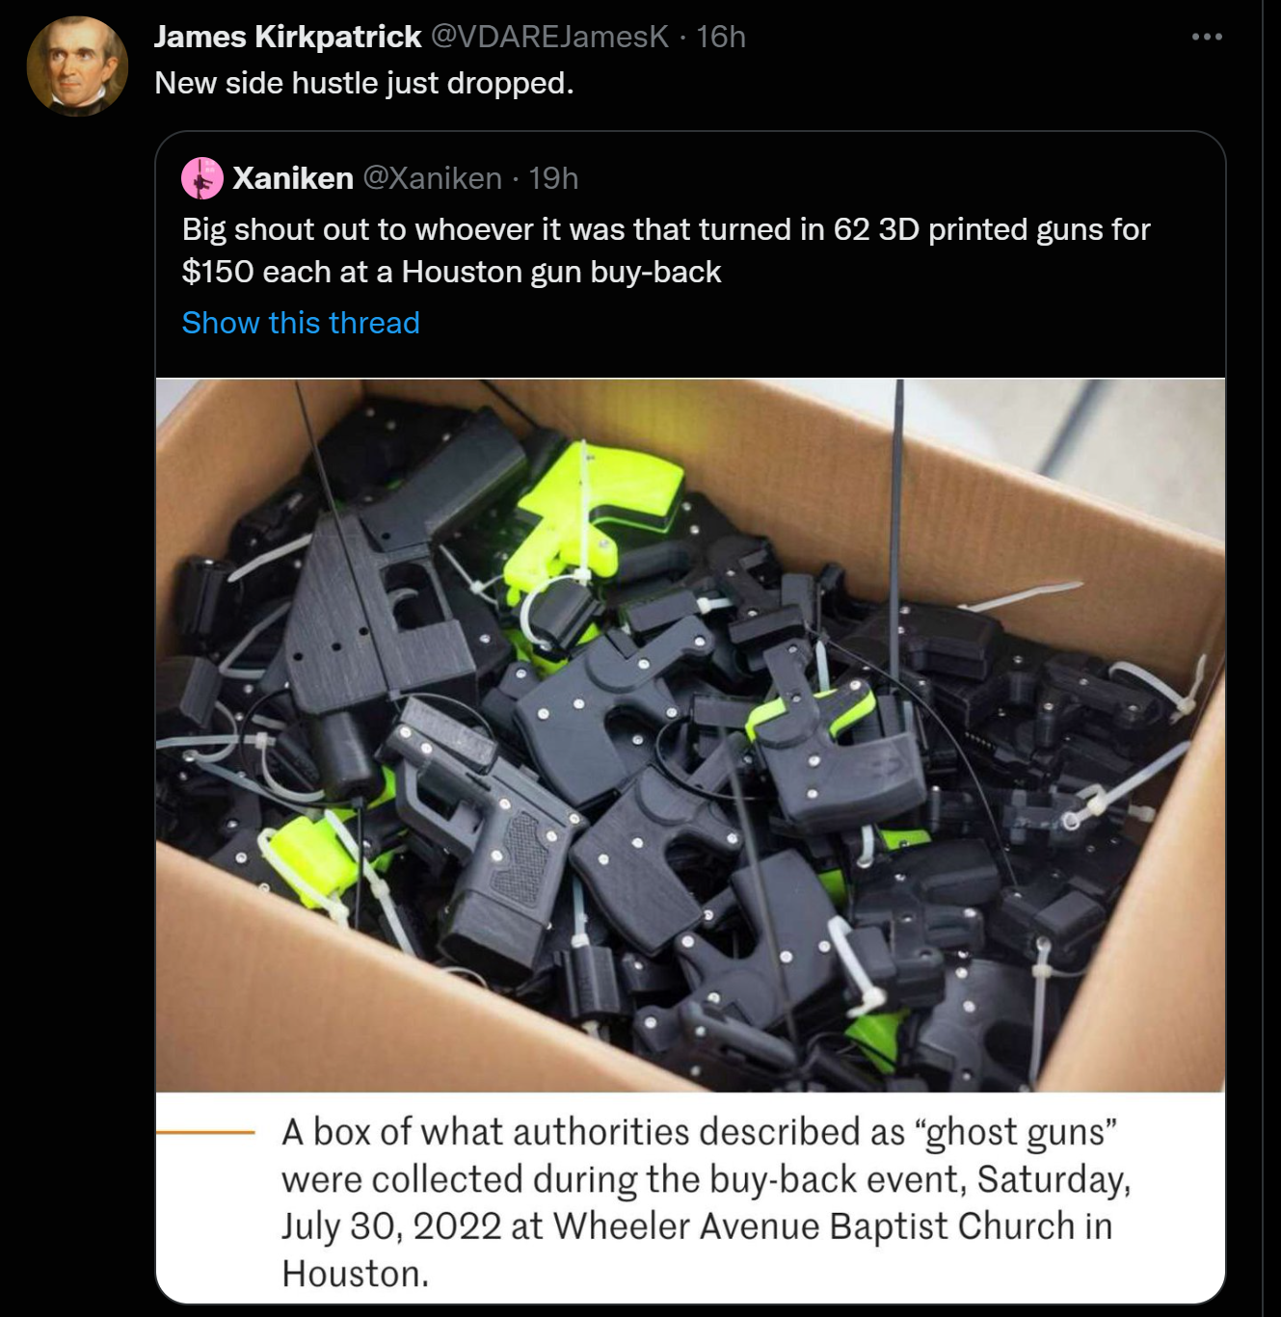The height and width of the screenshot is (1317, 1281).
Task: Click the orange accent line beside the caption
Action: [x=205, y=1132]
